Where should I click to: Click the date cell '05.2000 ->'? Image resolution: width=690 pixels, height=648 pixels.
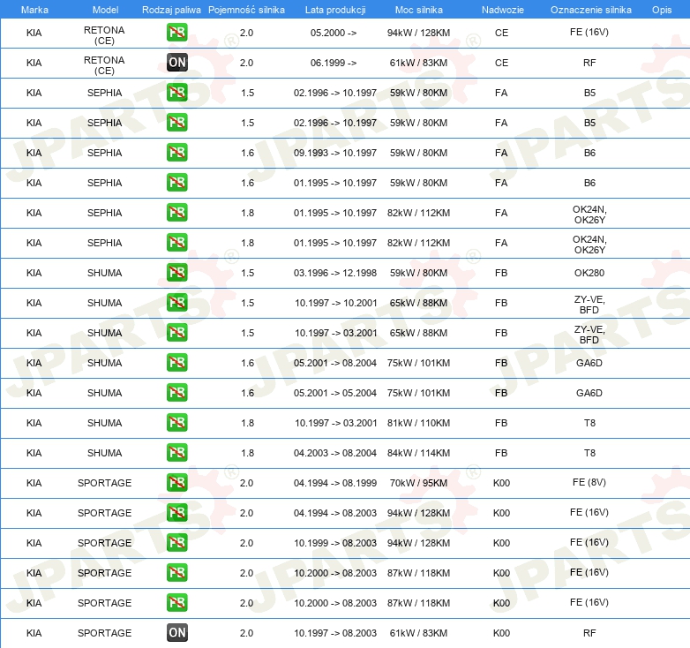point(334,33)
